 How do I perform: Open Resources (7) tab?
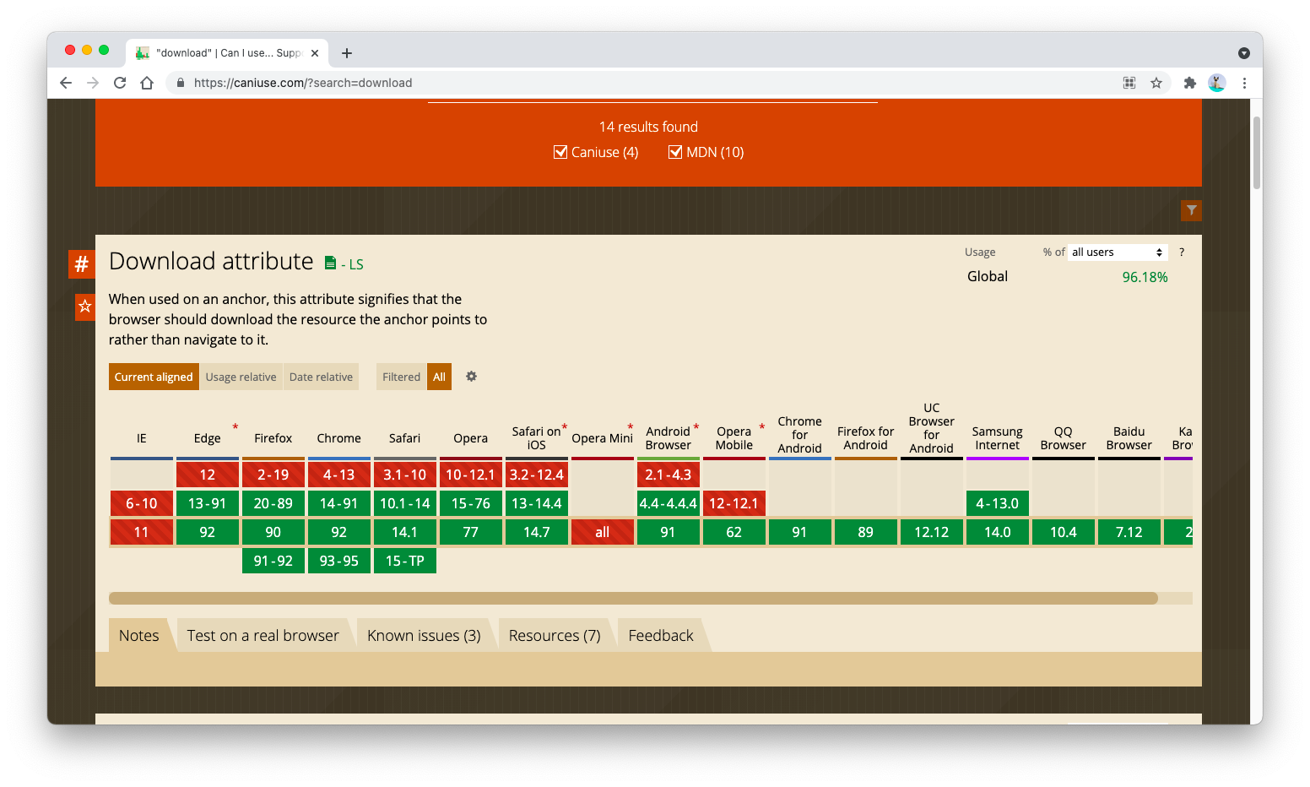[x=555, y=636]
